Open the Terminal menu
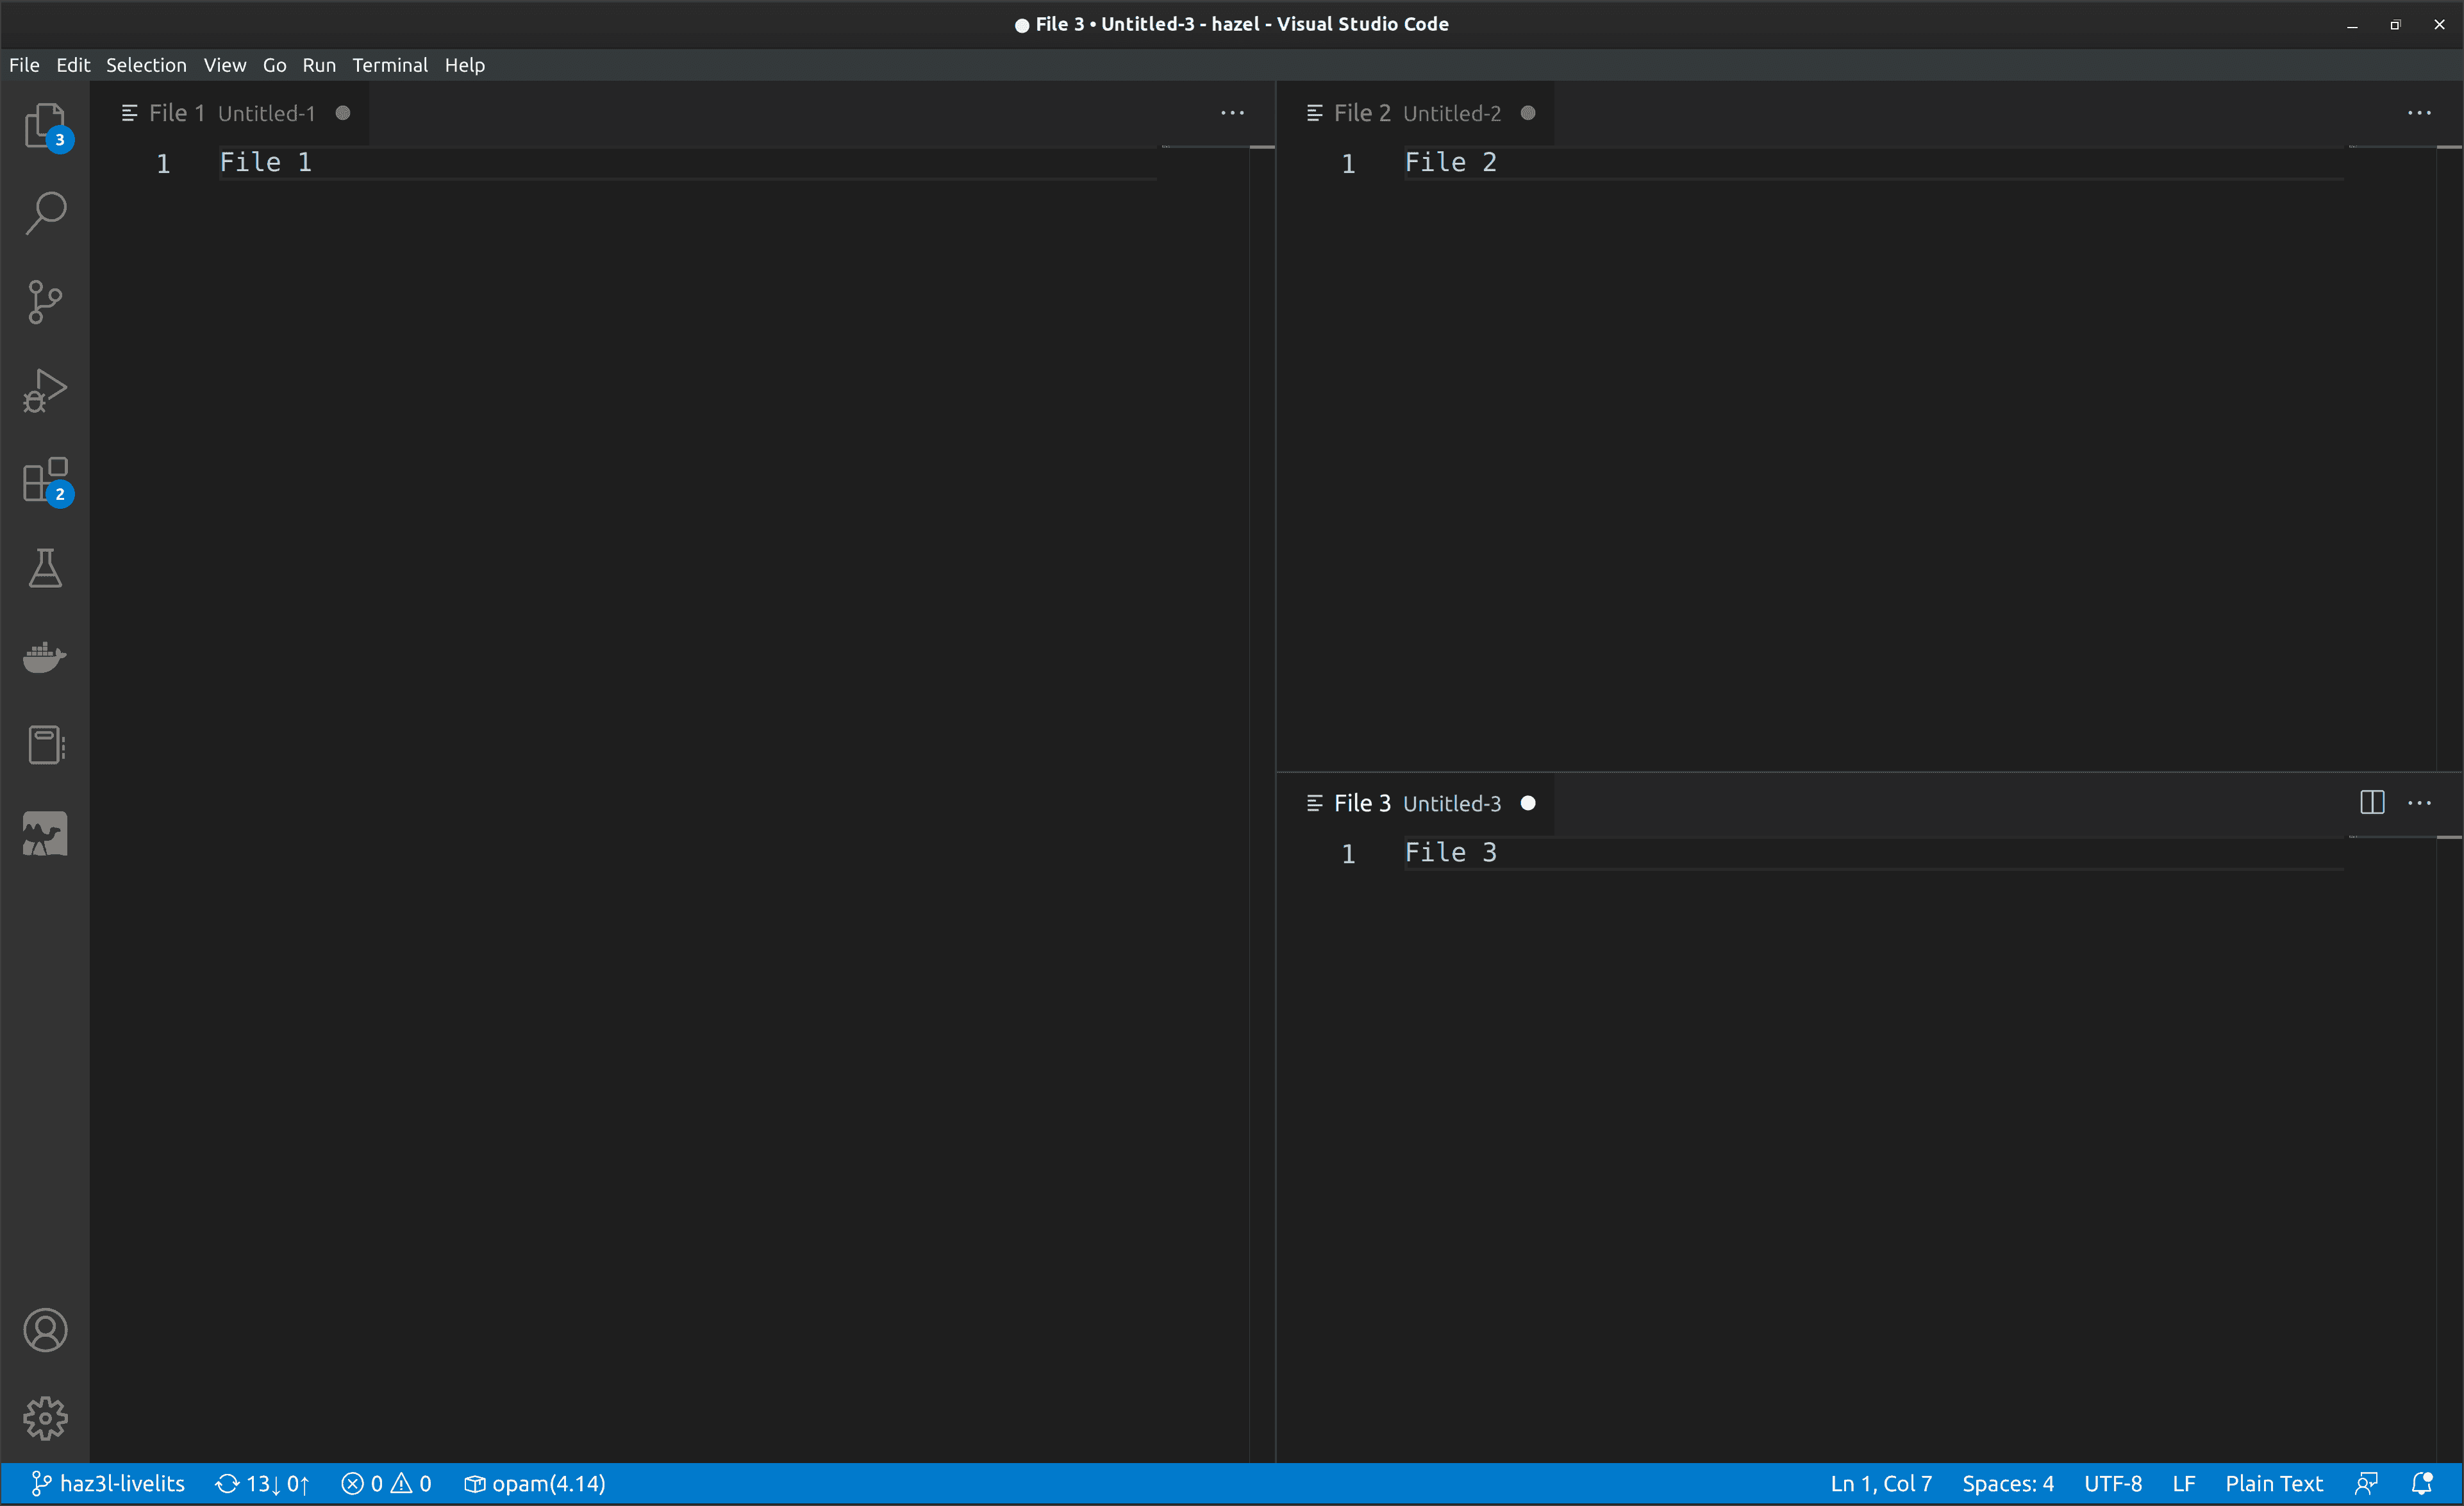 click(x=390, y=64)
